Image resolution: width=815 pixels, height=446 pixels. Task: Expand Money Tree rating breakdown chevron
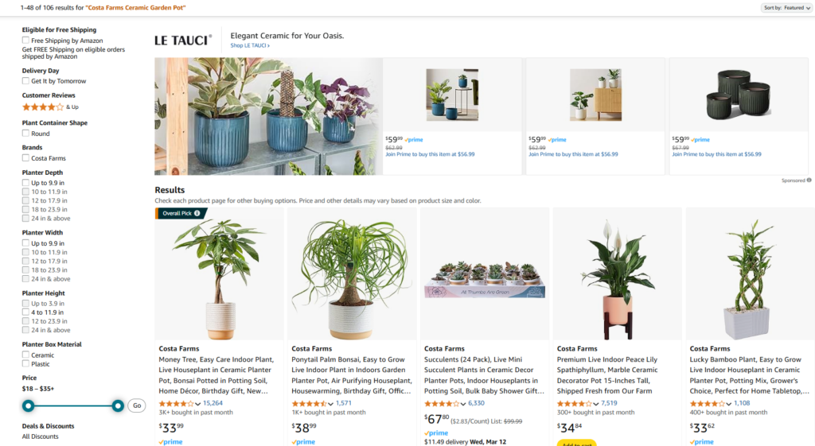[198, 404]
